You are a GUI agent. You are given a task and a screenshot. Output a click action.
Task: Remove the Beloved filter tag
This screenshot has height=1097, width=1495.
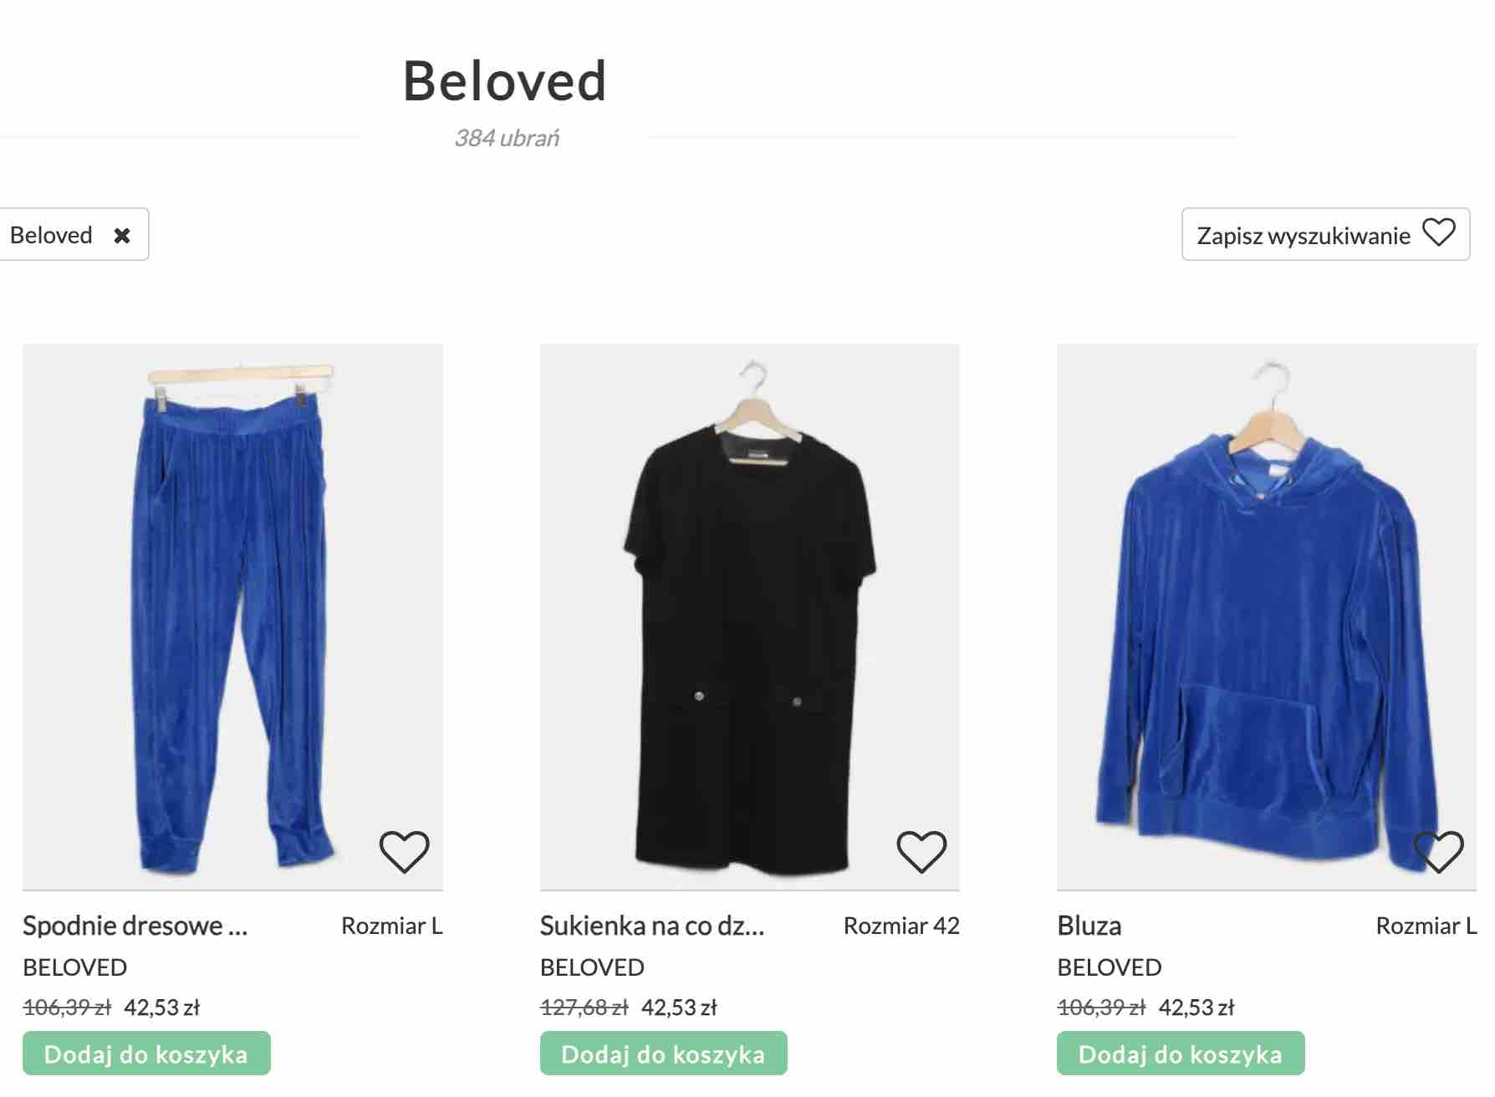coord(122,236)
